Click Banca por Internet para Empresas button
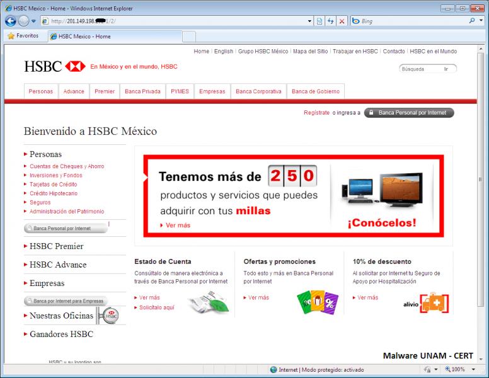This screenshot has width=489, height=378. (x=66, y=301)
